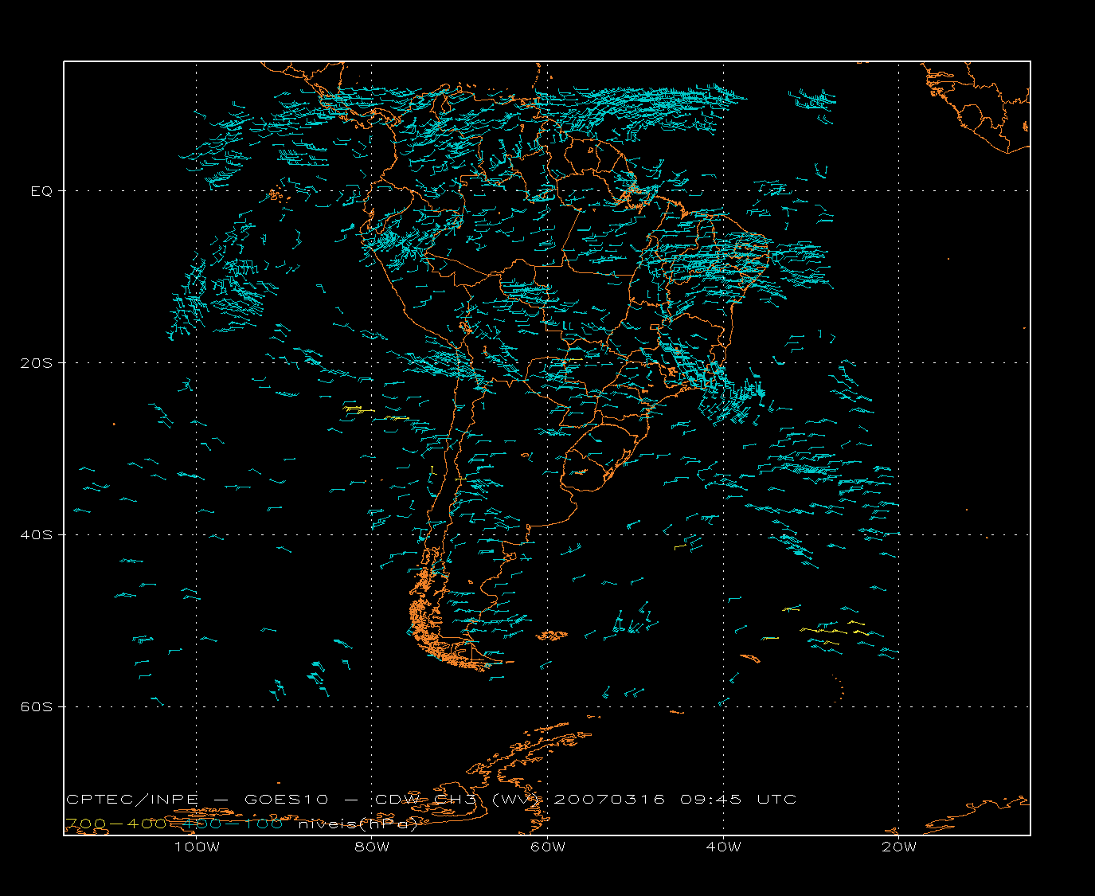Click the 60S latitude label
Image resolution: width=1095 pixels, height=896 pixels.
coord(36,707)
